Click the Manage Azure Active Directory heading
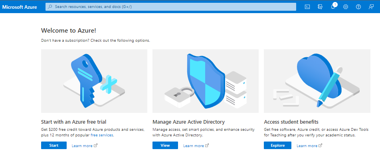Image resolution: width=380 pixels, height=165 pixels. [x=188, y=122]
